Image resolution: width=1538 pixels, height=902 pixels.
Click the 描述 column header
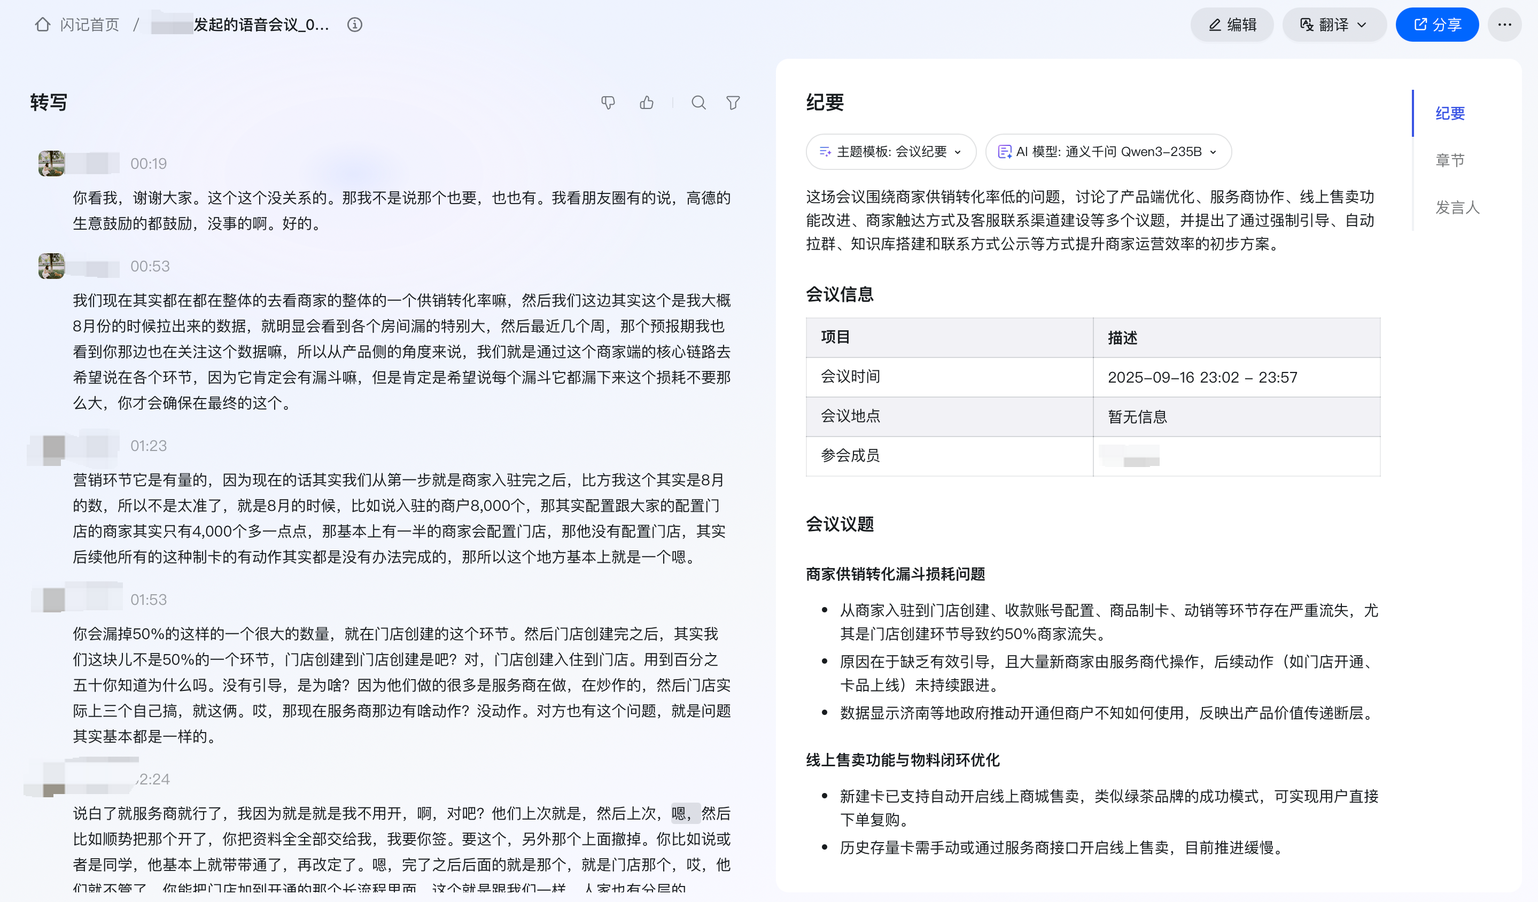point(1237,337)
